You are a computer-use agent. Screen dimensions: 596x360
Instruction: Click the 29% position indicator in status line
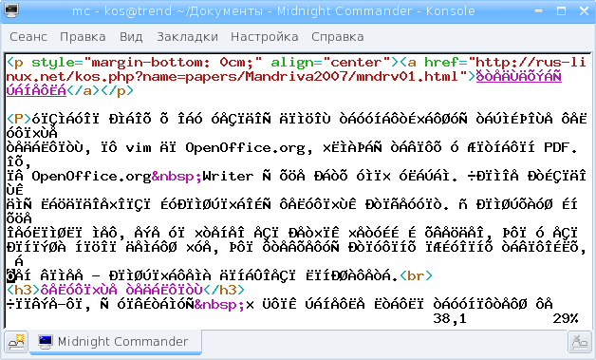click(566, 318)
